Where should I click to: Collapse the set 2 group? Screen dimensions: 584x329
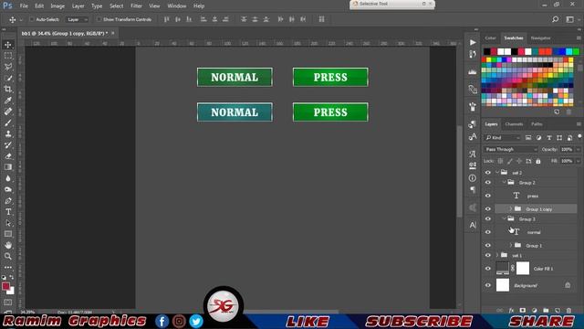point(497,173)
